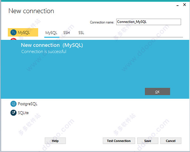Image resolution: width=190 pixels, height=152 pixels.
Task: Click the Test Connection button
Action: 119,141
